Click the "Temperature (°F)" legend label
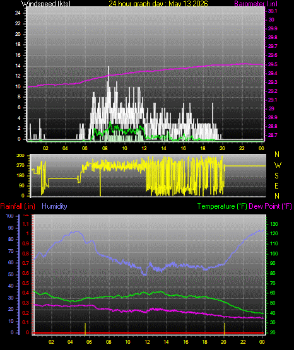Viewport: 294px width, 350px height. point(222,206)
